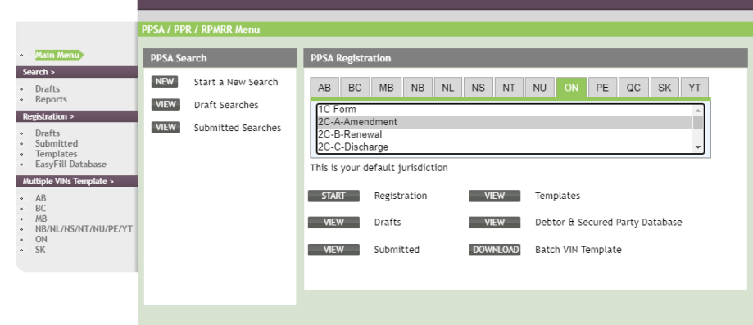Switch to the YT jurisdiction tab
The height and width of the screenshot is (325, 753).
click(694, 88)
